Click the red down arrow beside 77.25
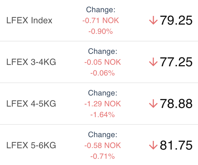198x165 pixels. 153,62
